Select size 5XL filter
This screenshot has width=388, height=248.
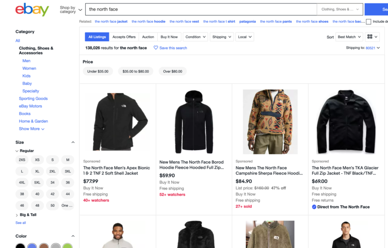point(37,183)
